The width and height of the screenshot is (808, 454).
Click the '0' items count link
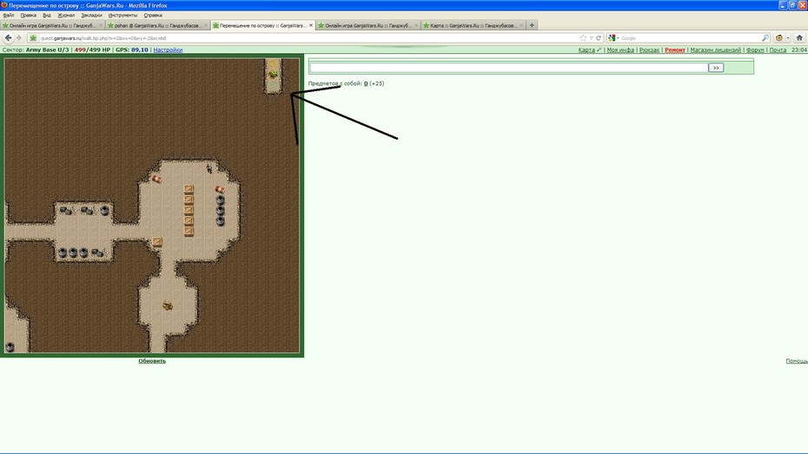coord(366,83)
